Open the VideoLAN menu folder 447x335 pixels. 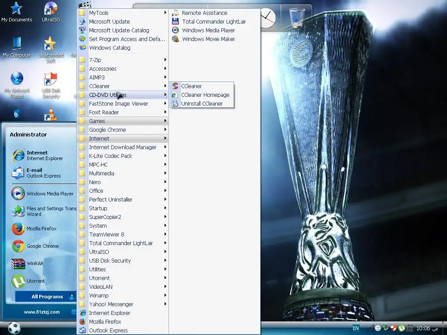click(x=123, y=287)
